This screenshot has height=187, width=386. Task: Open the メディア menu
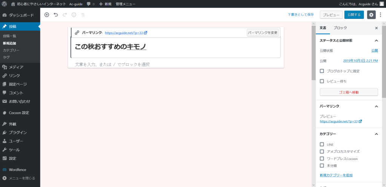point(20,67)
